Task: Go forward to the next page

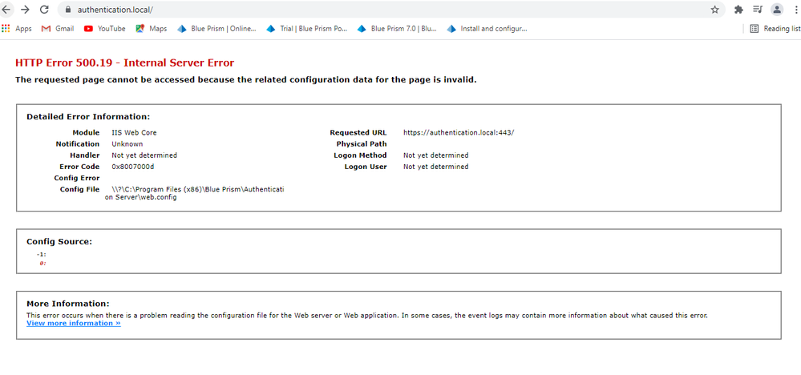Action: (25, 9)
